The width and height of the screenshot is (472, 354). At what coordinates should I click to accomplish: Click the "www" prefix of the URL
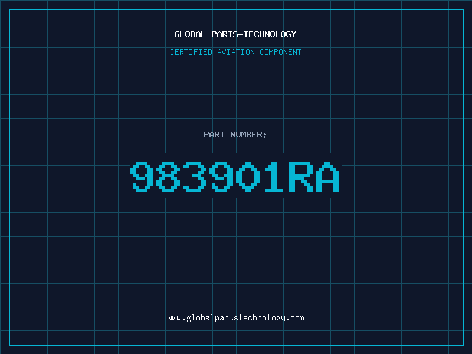pos(174,319)
